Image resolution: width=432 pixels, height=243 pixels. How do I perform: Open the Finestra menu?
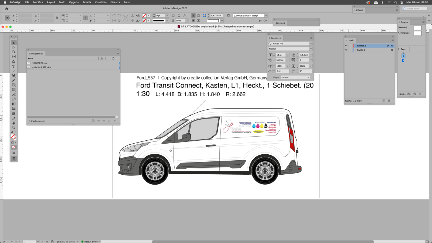[x=115, y=2]
